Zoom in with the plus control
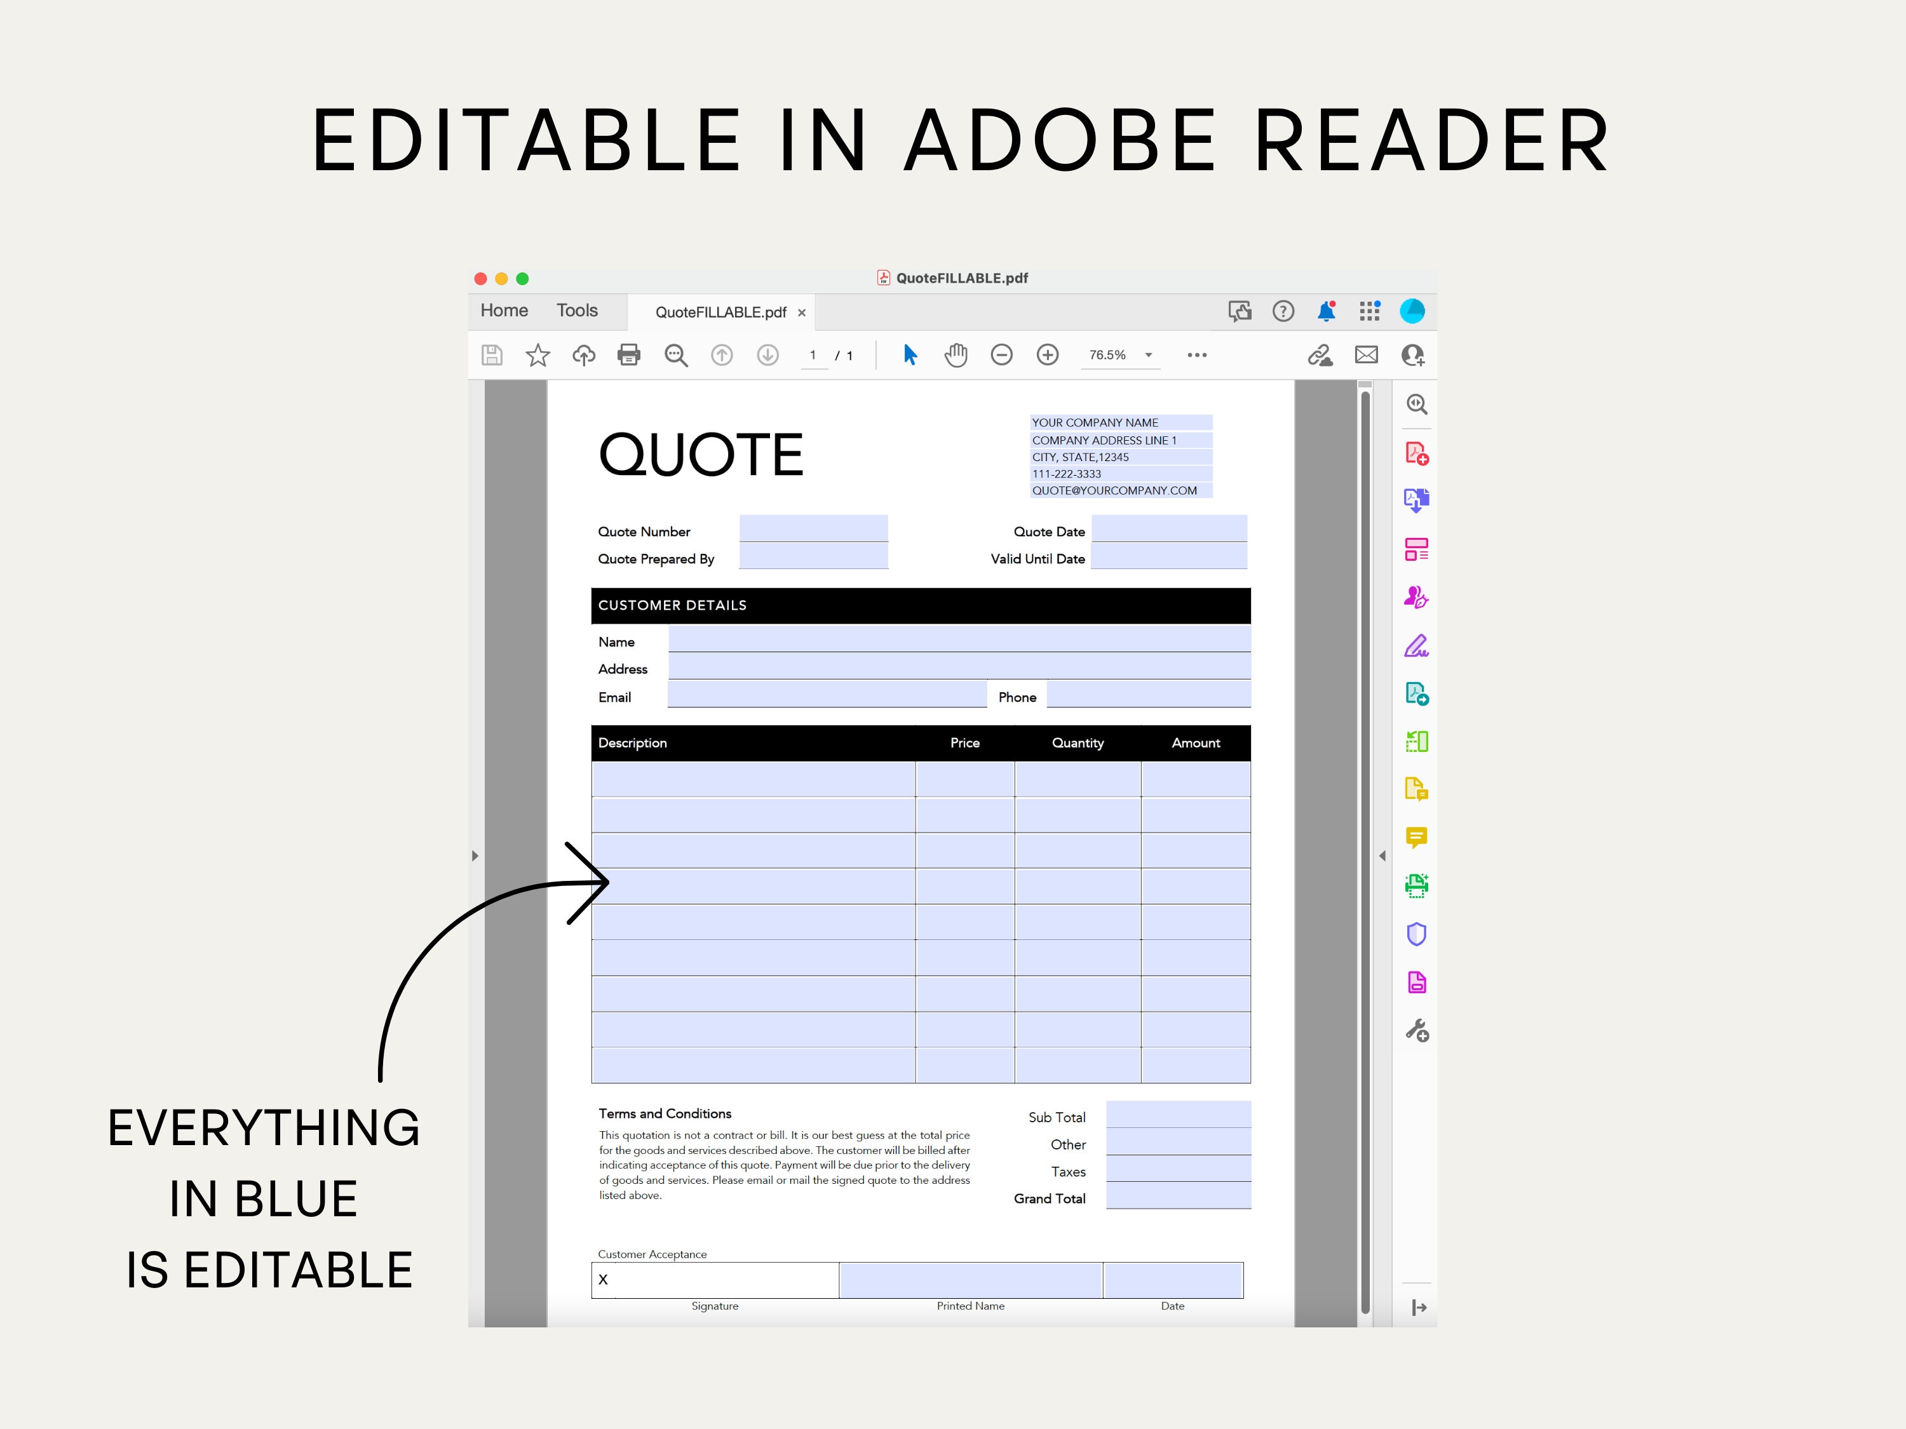The width and height of the screenshot is (1906, 1429). coord(1048,354)
